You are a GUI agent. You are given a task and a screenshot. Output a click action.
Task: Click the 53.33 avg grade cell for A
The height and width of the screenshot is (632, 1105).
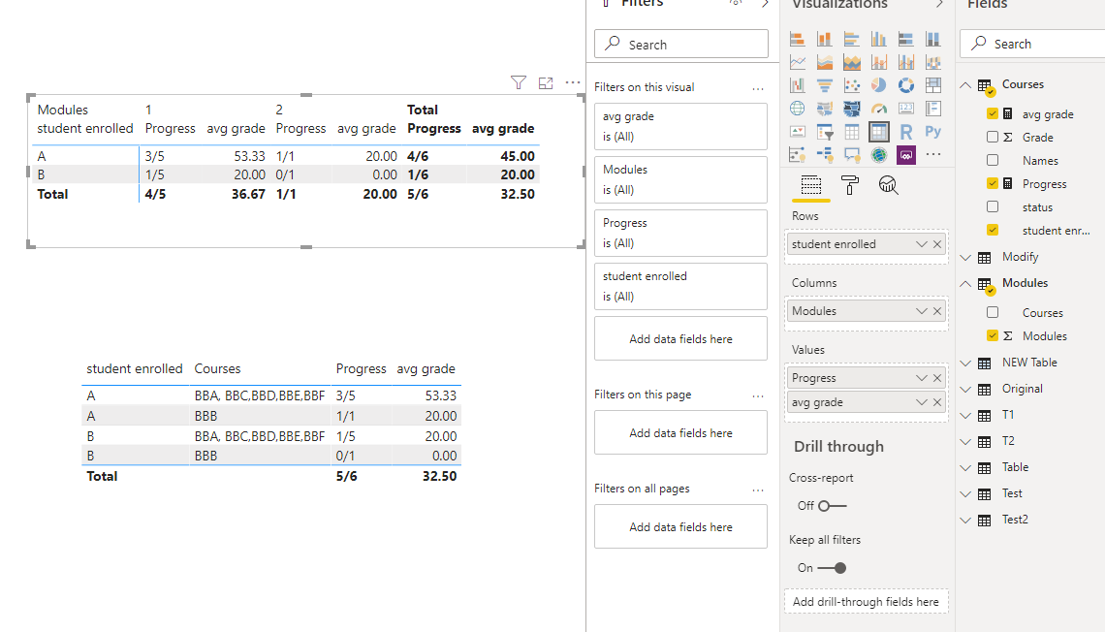(249, 156)
